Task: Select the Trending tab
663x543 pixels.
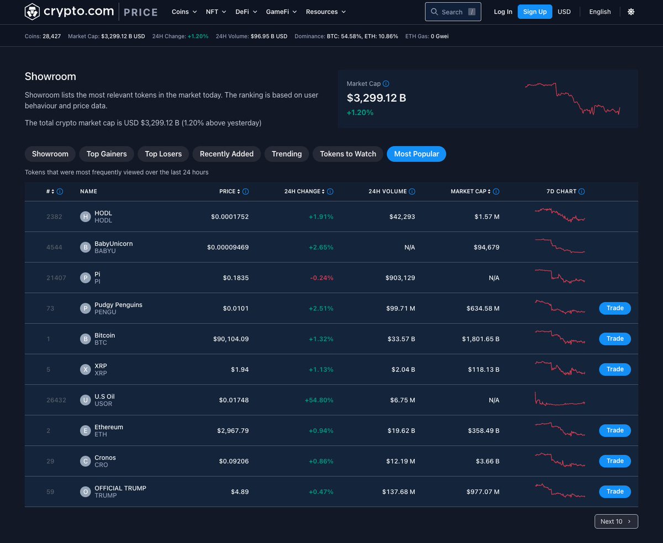Action: (x=286, y=154)
